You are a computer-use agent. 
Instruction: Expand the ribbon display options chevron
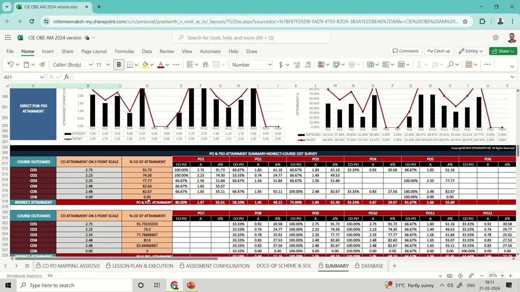pos(512,66)
